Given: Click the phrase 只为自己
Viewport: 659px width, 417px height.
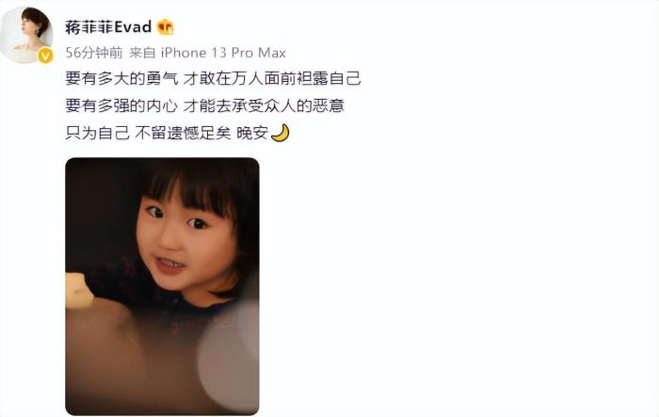Looking at the screenshot, I should [x=97, y=133].
